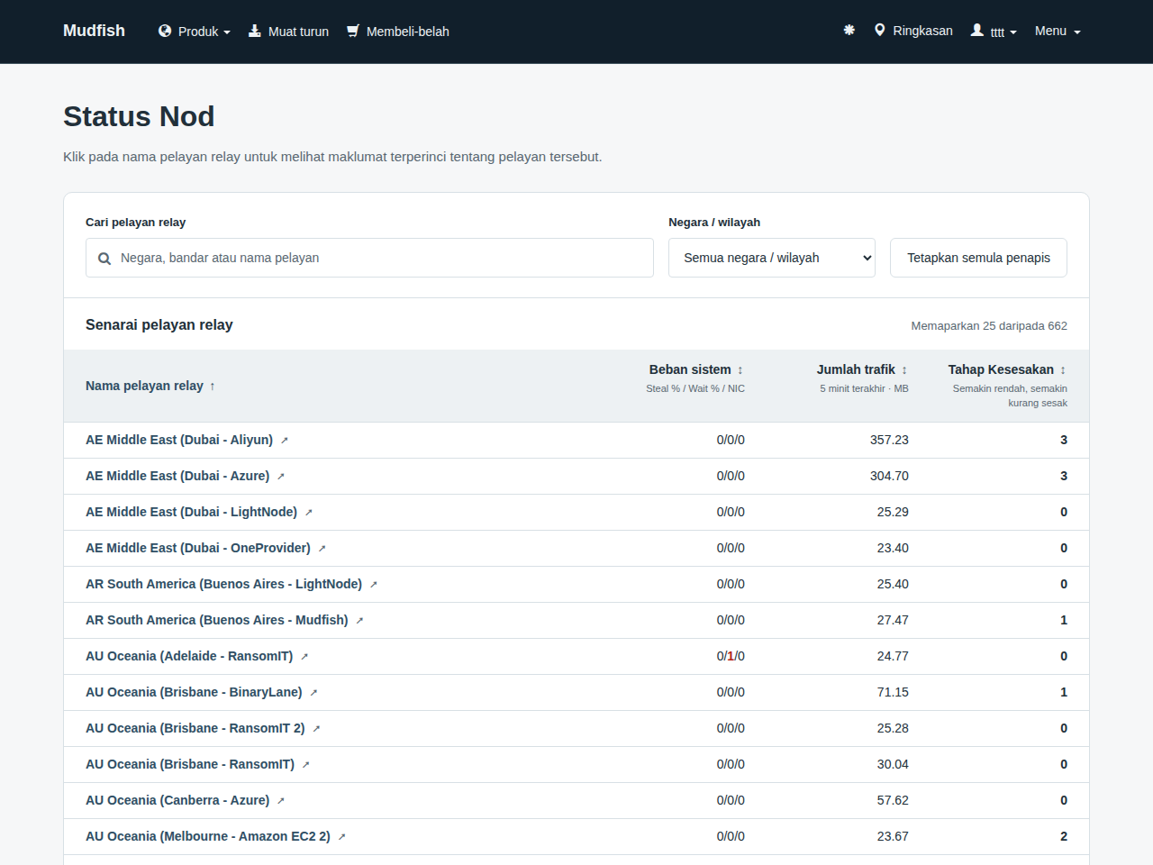Click the user profile icon

[976, 31]
